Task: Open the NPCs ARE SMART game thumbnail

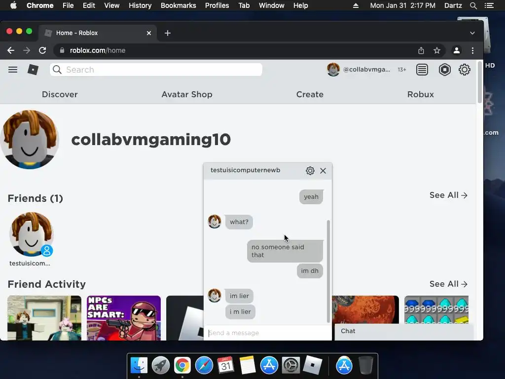Action: point(124,318)
